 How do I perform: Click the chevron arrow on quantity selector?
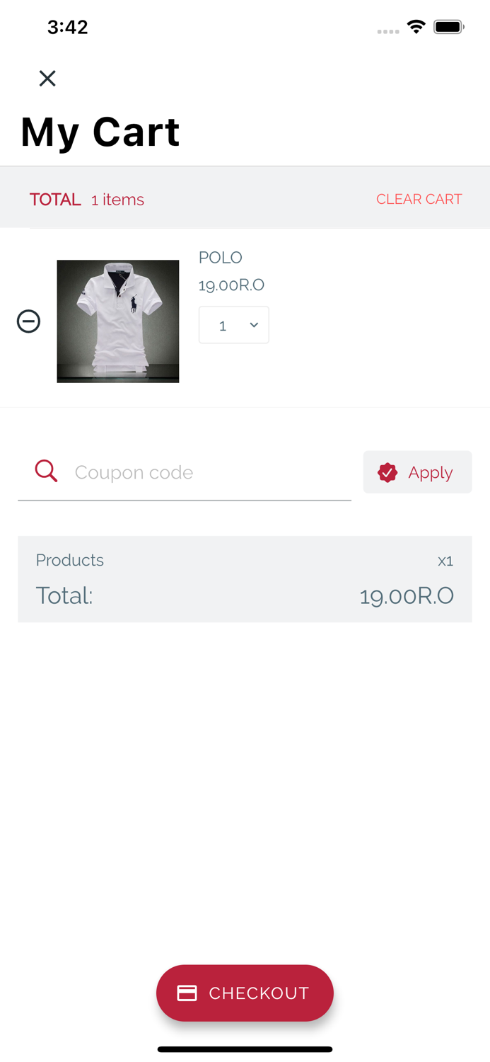253,324
